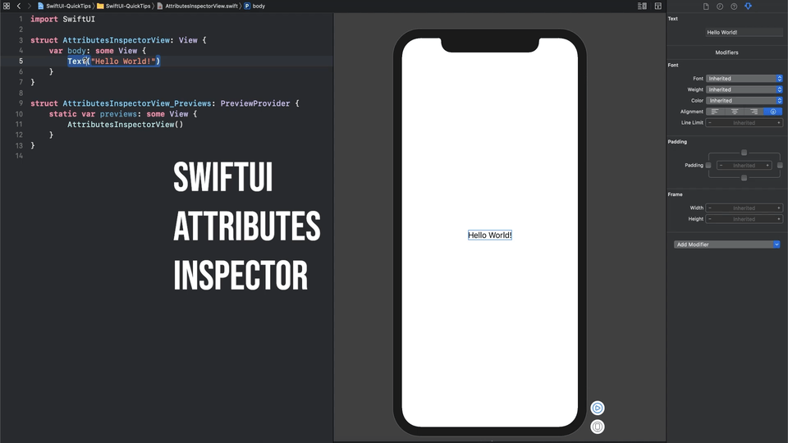
Task: Open the Color dropdown
Action: (x=744, y=100)
